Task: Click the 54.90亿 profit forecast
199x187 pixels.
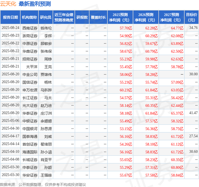Action: (126, 36)
